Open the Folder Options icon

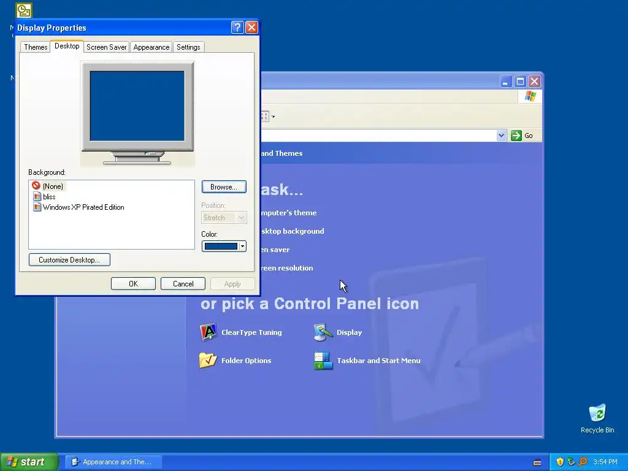coord(209,361)
